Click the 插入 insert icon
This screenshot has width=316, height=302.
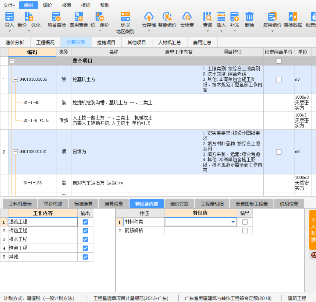coord(221,17)
